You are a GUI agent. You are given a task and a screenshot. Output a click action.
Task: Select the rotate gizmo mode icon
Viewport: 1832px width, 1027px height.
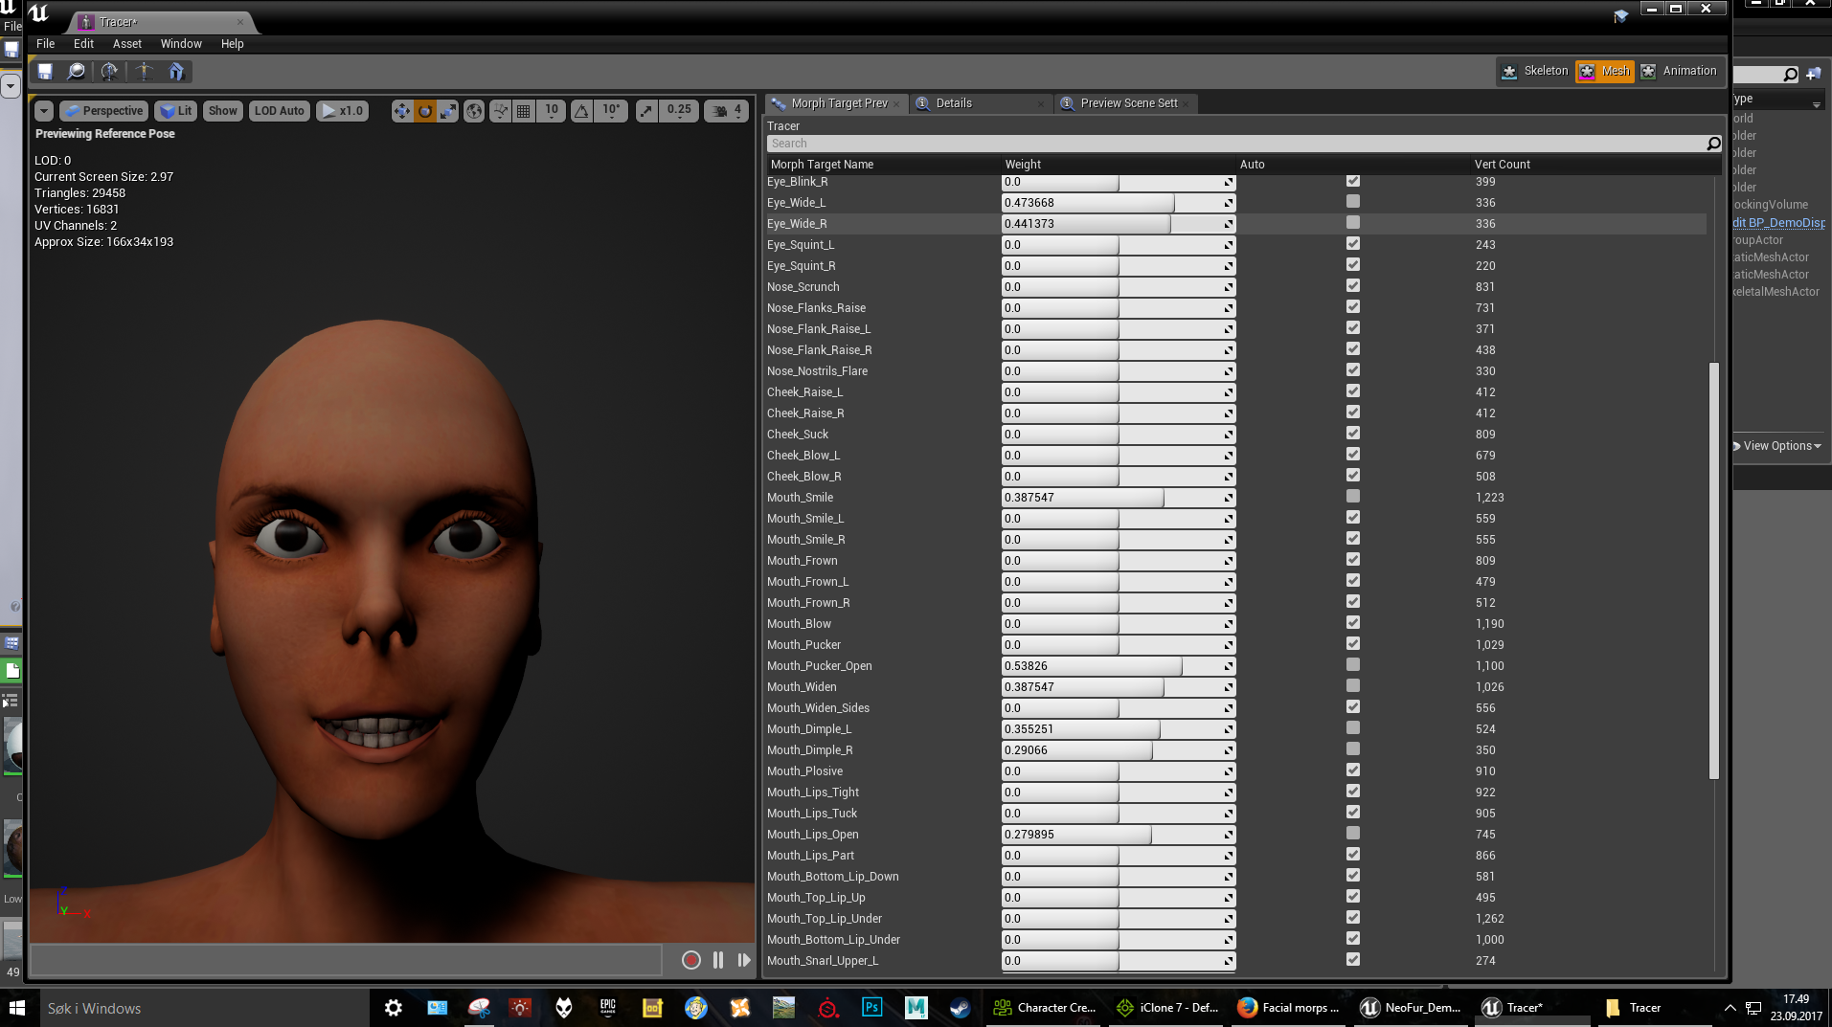425,111
